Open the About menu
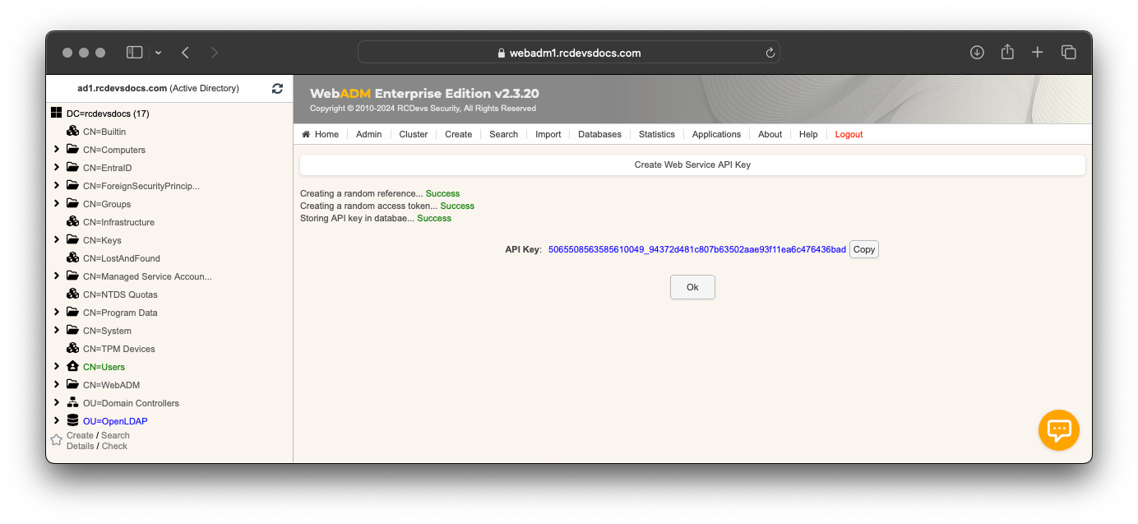This screenshot has width=1138, height=524. coord(770,134)
